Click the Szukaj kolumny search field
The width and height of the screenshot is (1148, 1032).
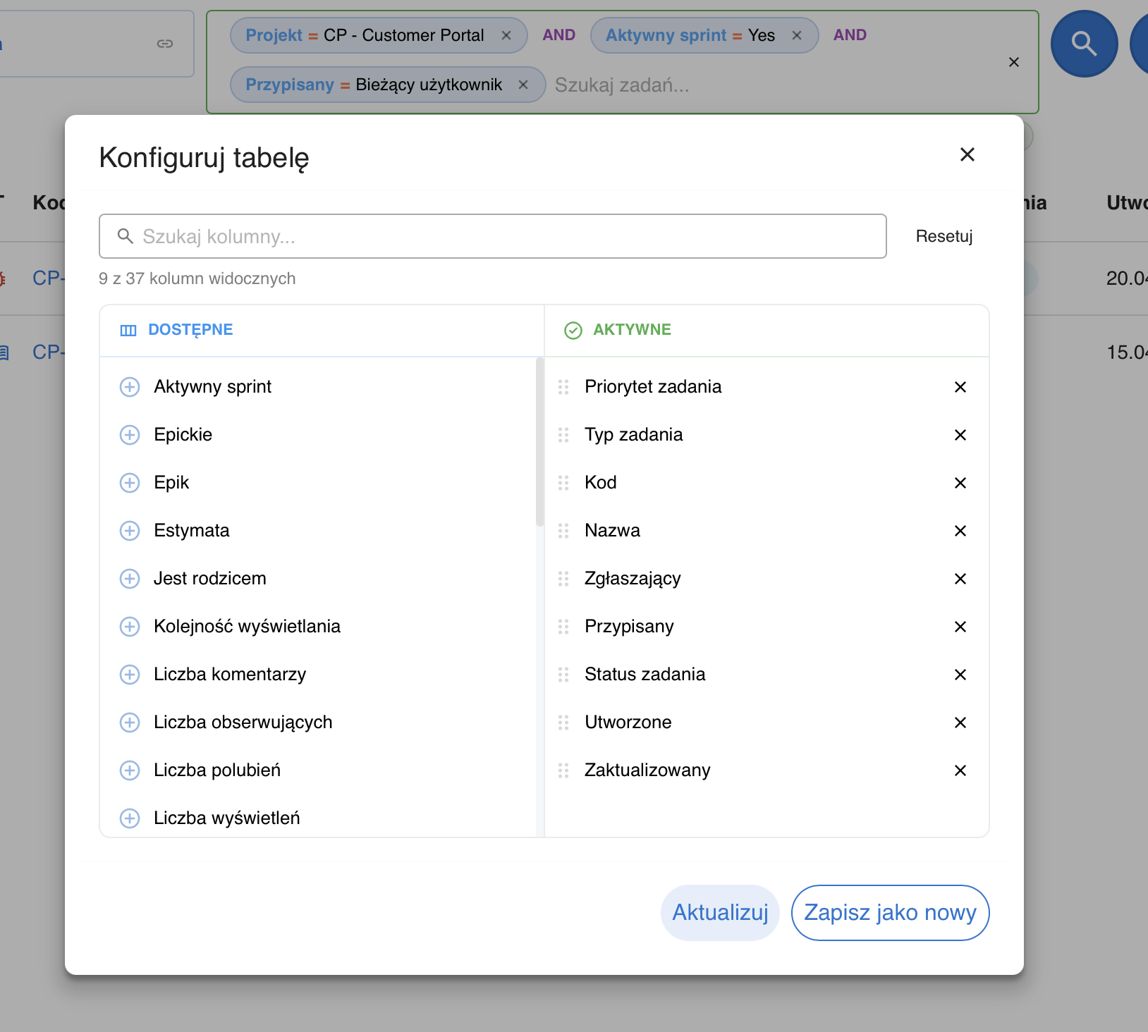[493, 236]
